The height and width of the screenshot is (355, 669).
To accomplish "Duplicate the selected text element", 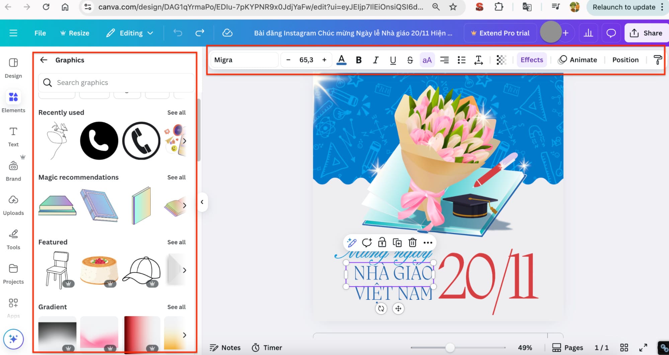I will coord(397,243).
